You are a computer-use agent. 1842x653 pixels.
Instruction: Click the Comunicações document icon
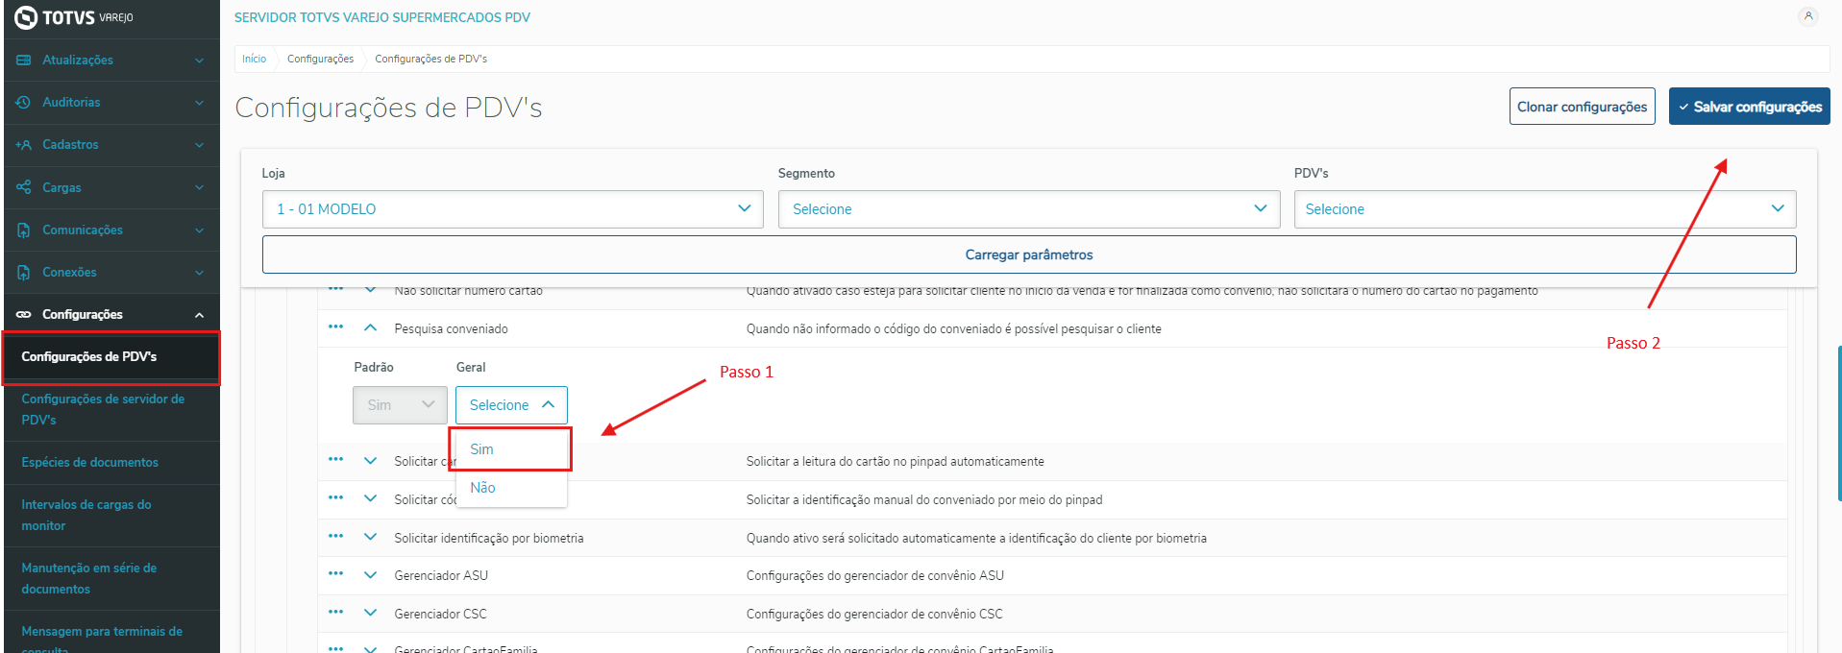[24, 230]
